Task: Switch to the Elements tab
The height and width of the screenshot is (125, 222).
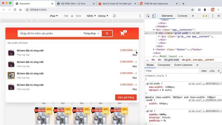Action: [167, 16]
